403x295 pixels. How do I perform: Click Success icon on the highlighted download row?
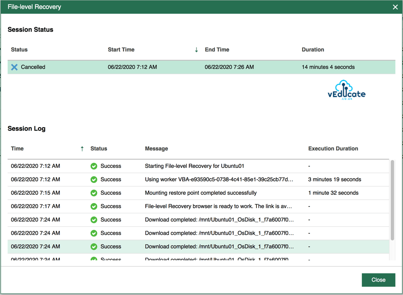click(93, 246)
